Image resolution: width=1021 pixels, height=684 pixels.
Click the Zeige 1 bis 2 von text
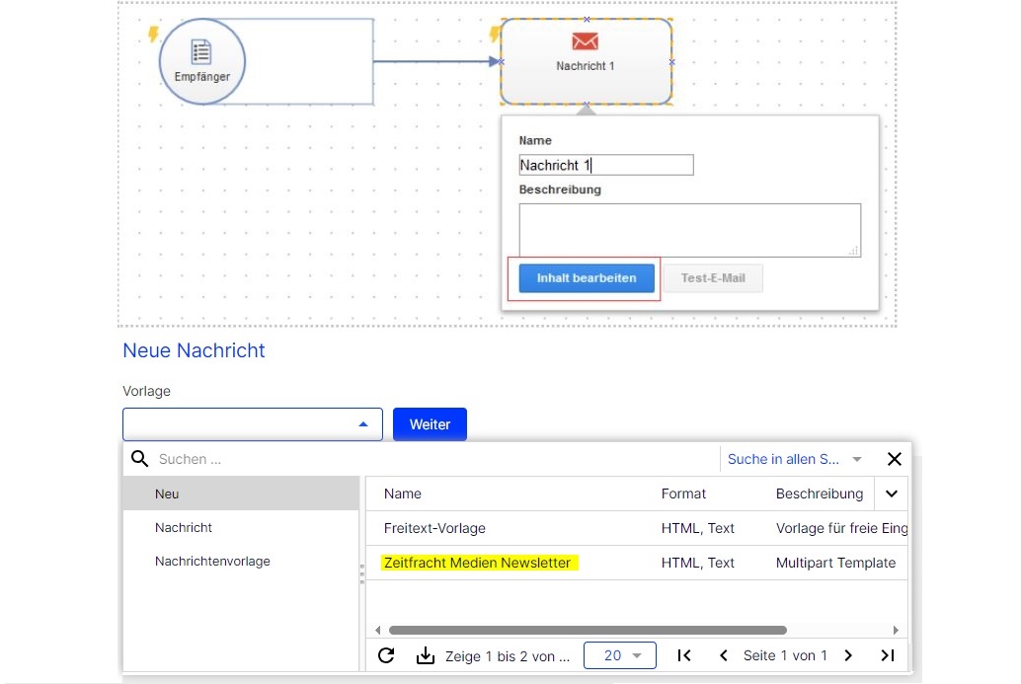click(x=508, y=656)
